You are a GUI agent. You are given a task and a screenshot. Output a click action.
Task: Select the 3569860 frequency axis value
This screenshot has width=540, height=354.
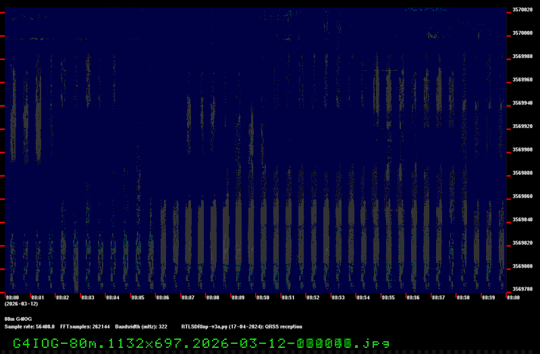522,196
